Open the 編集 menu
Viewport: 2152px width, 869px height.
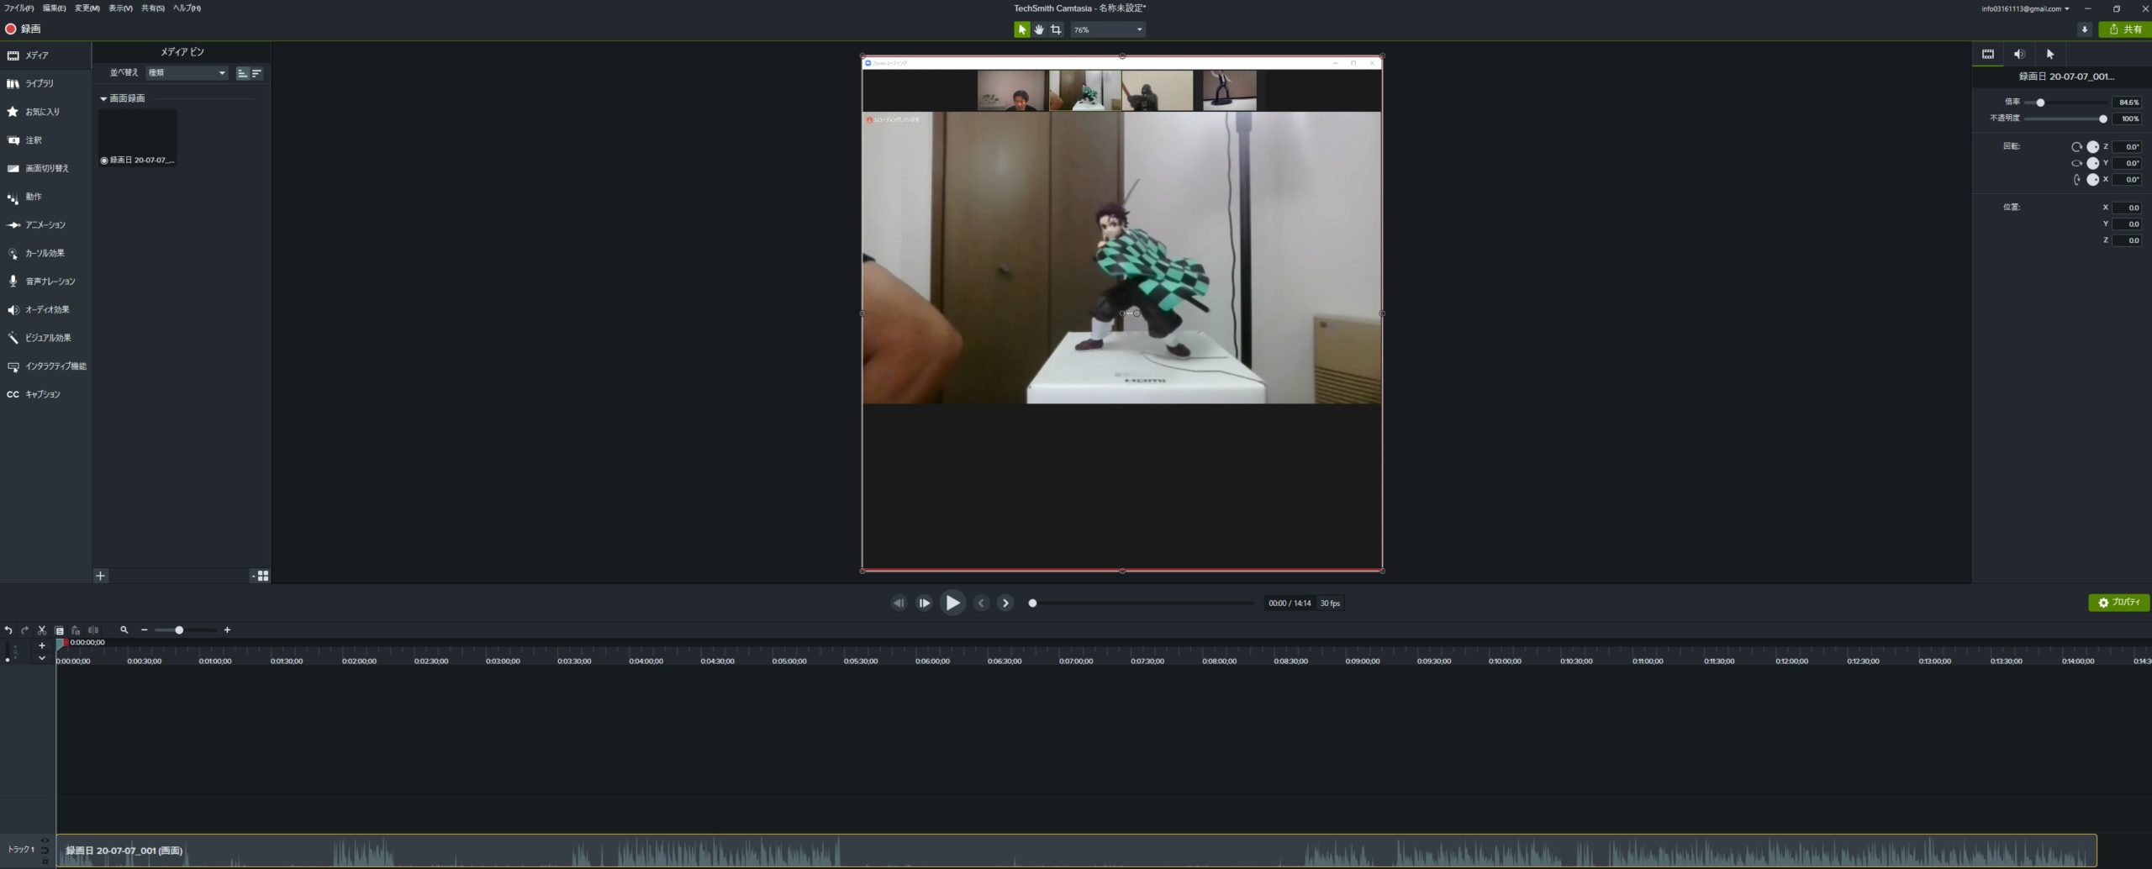click(x=54, y=8)
